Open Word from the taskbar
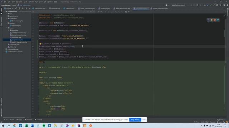This screenshot has height=128, width=229. (x=32, y=126)
